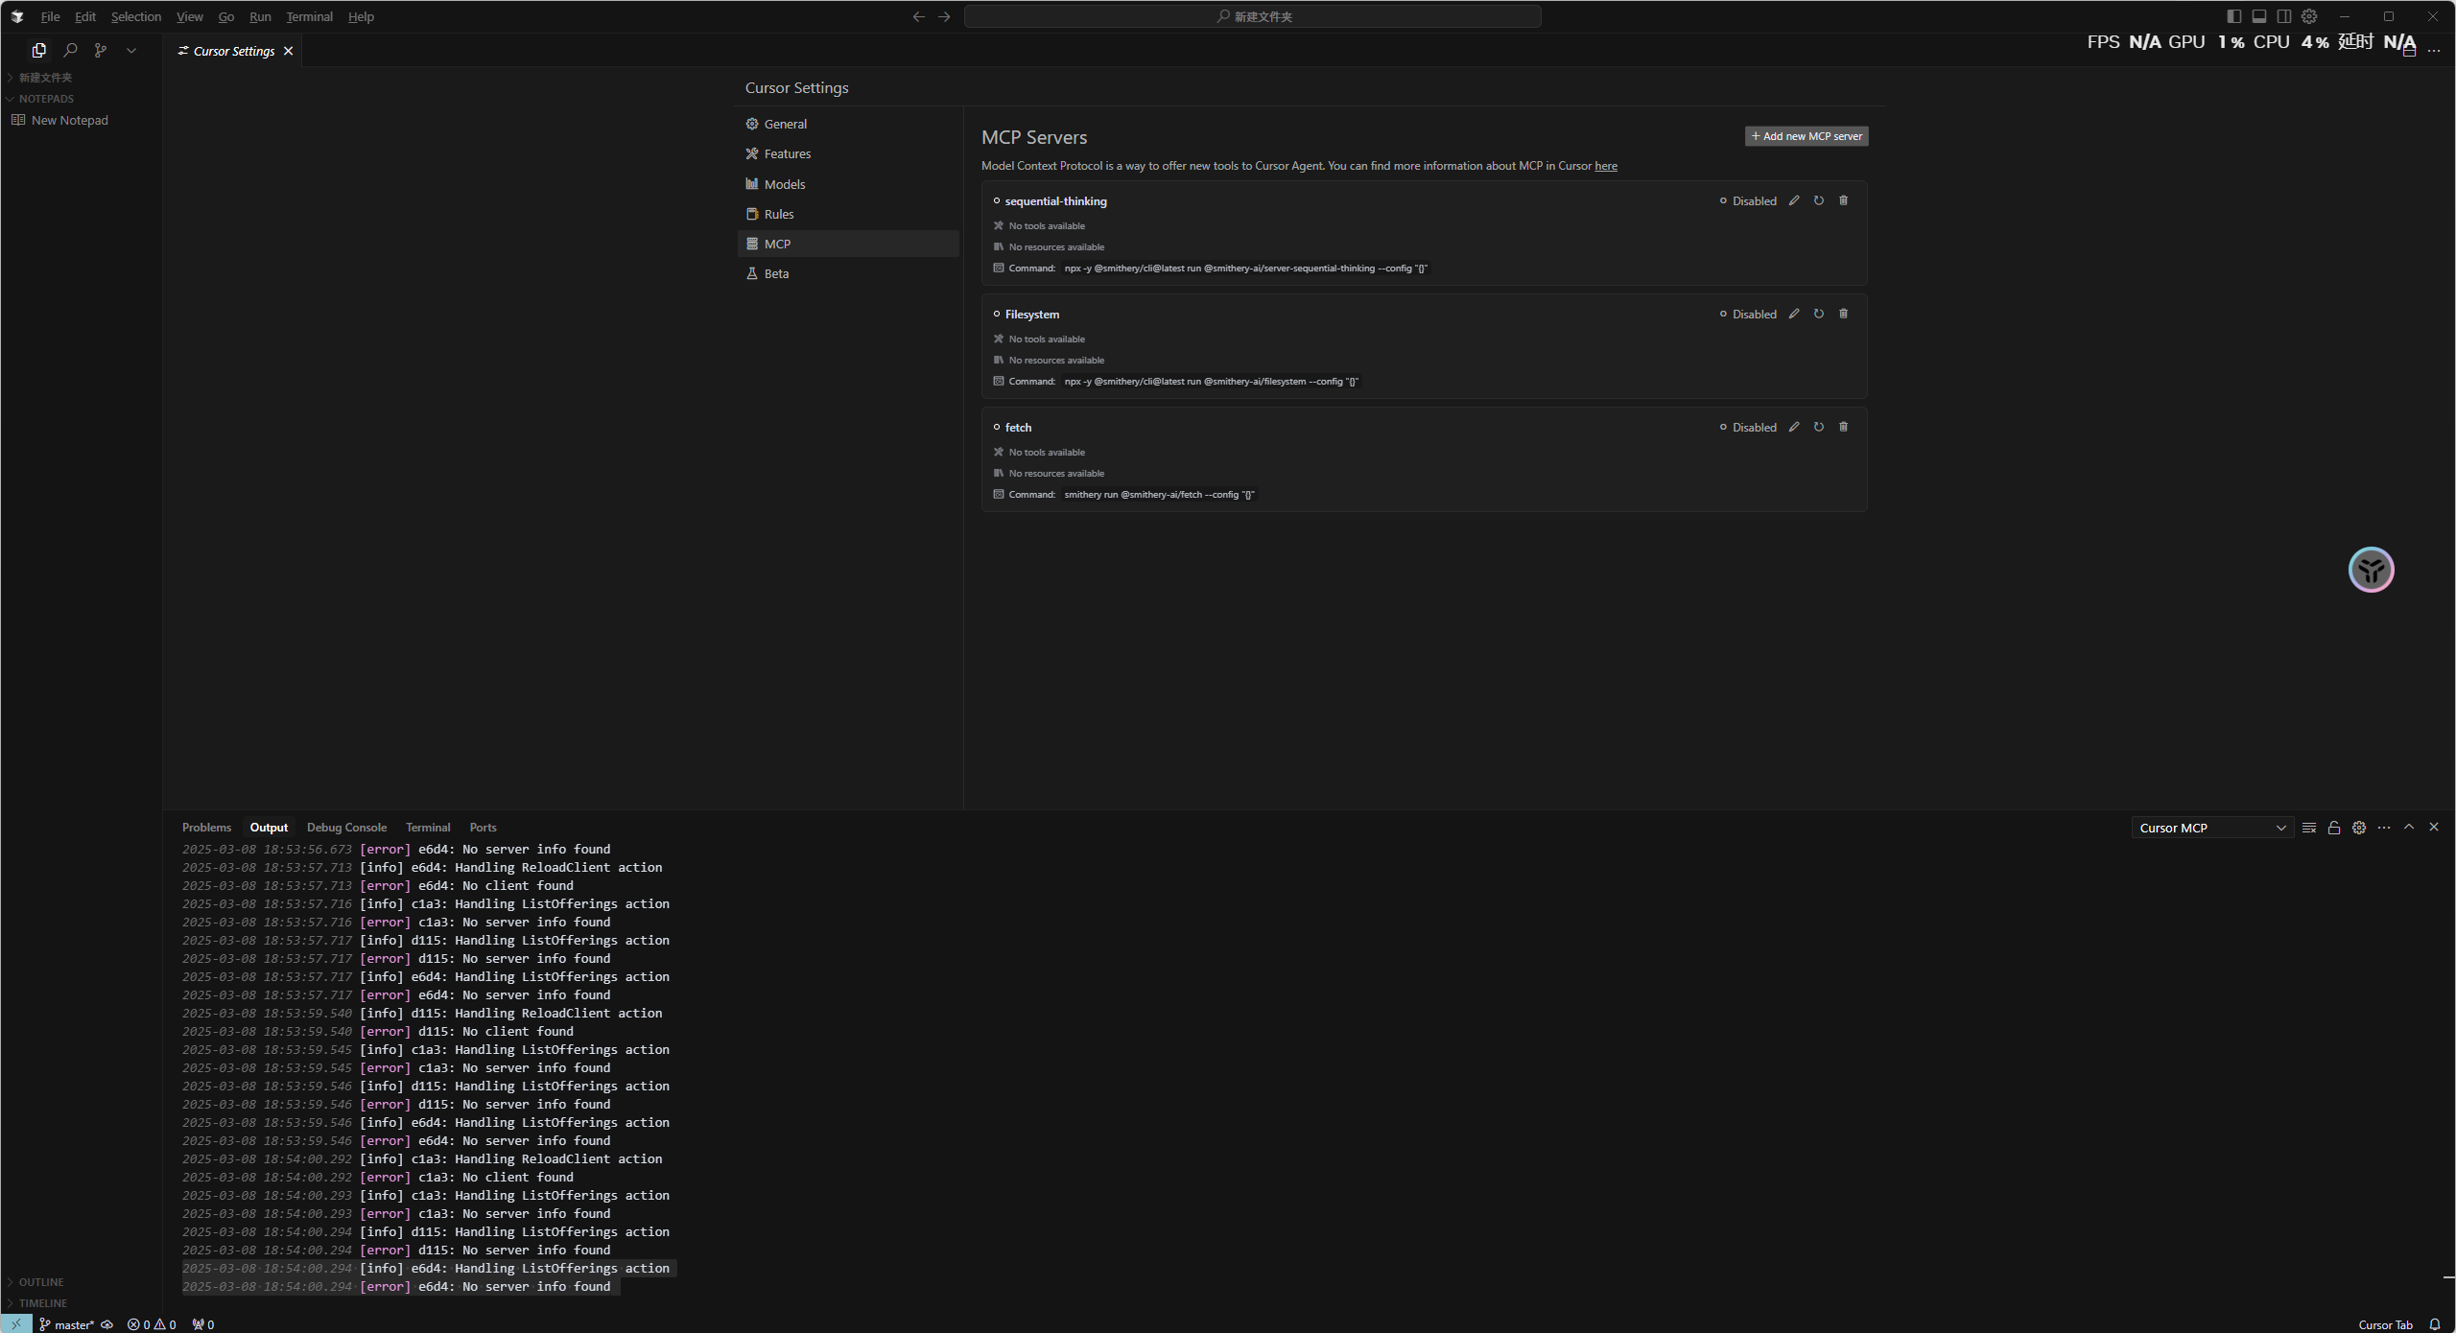Select the Models settings category

click(784, 184)
